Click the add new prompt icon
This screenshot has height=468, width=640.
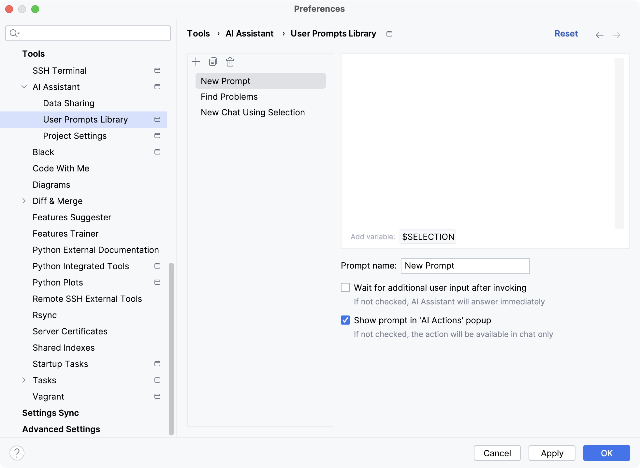pyautogui.click(x=196, y=62)
